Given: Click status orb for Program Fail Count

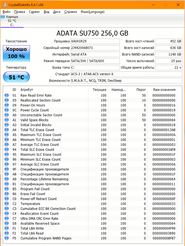Looking at the screenshot, I should click(7, 189).
